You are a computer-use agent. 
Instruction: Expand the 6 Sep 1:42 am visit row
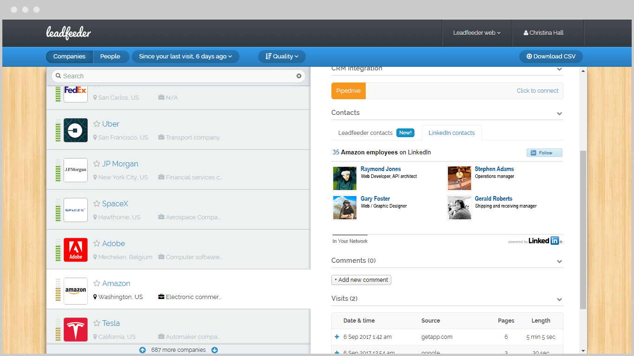337,337
